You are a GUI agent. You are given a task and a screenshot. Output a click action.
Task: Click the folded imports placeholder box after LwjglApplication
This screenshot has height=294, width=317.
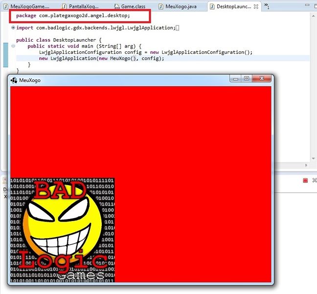pos(177,28)
